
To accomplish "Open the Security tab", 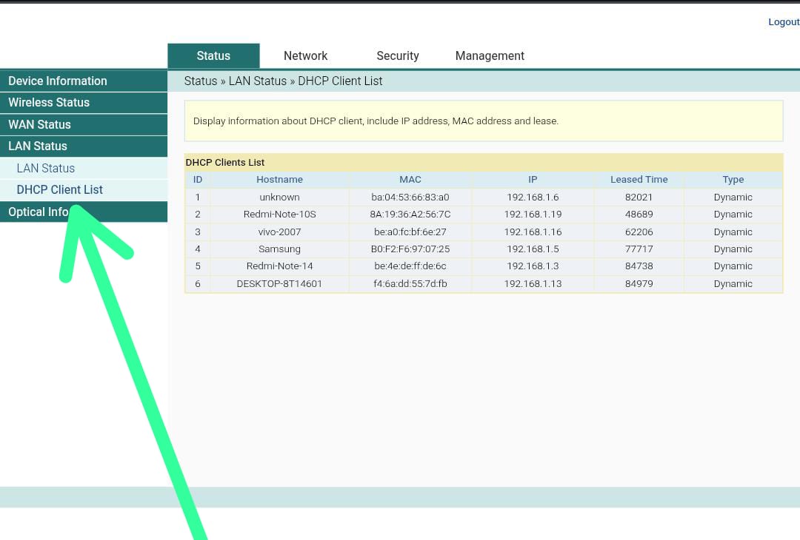I will (397, 56).
